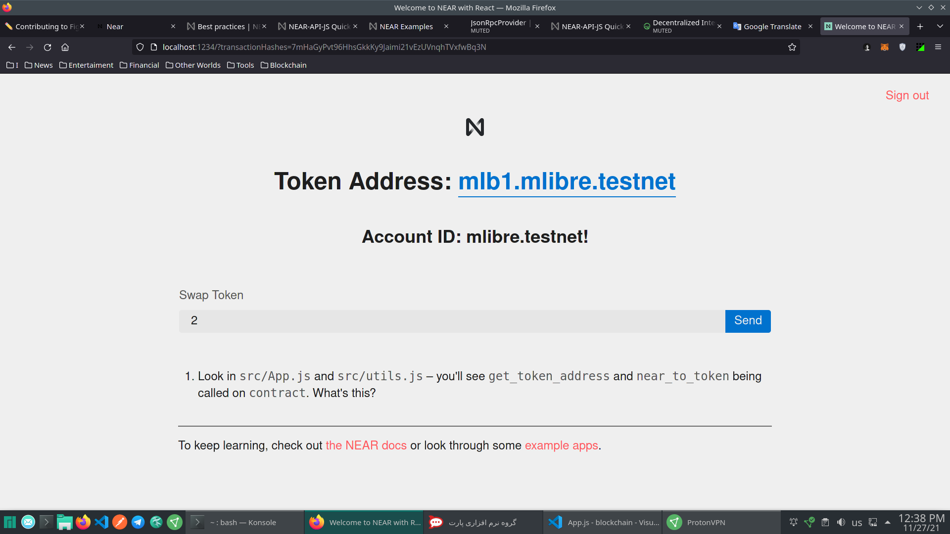
Task: Open the volume control in tray
Action: click(841, 522)
